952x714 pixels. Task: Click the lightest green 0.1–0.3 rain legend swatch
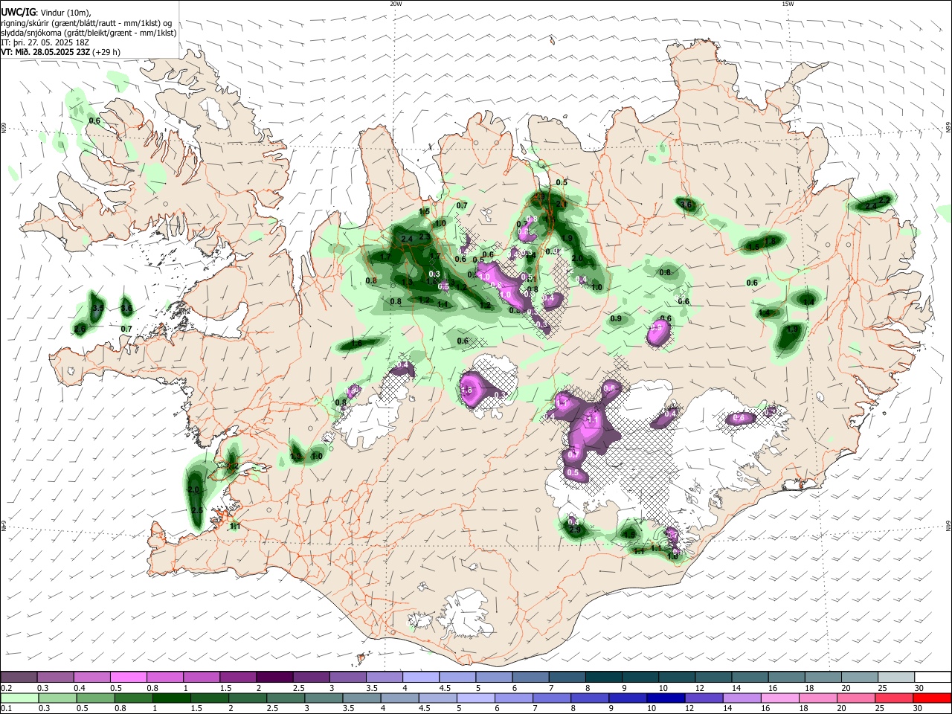(x=20, y=698)
